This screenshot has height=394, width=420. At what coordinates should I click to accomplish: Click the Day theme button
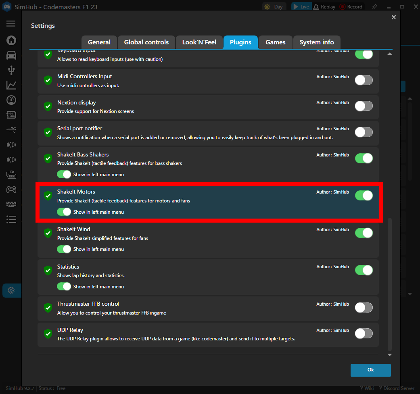point(274,7)
